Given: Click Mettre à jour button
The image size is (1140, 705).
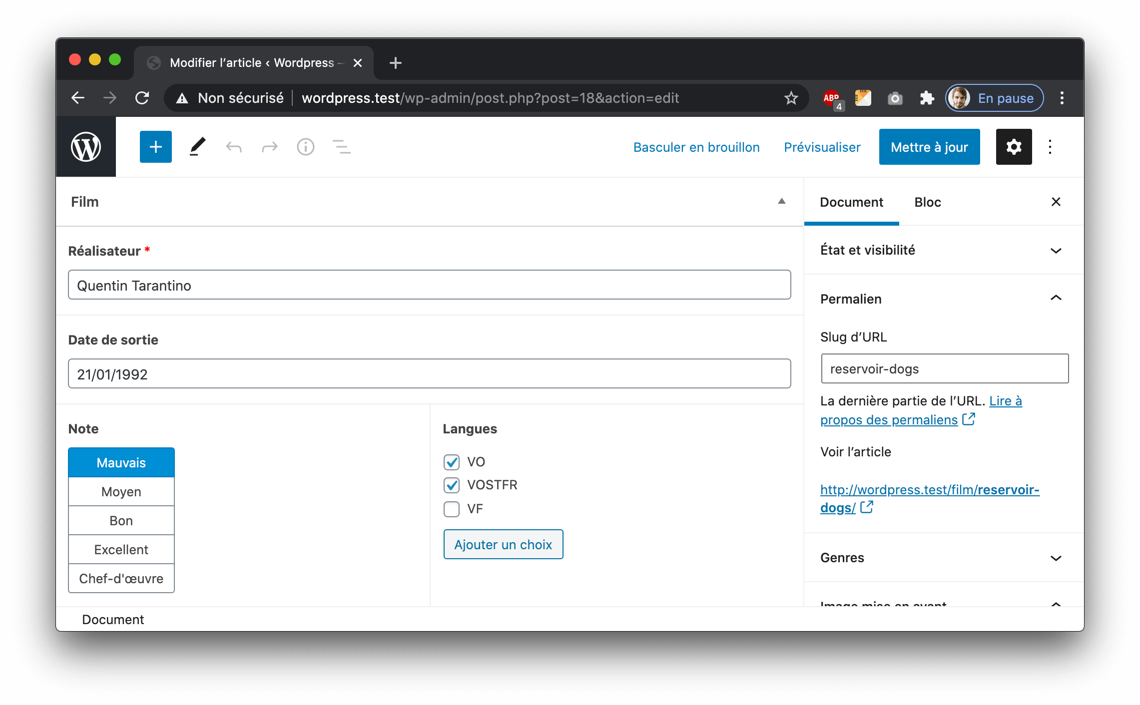Looking at the screenshot, I should (929, 147).
